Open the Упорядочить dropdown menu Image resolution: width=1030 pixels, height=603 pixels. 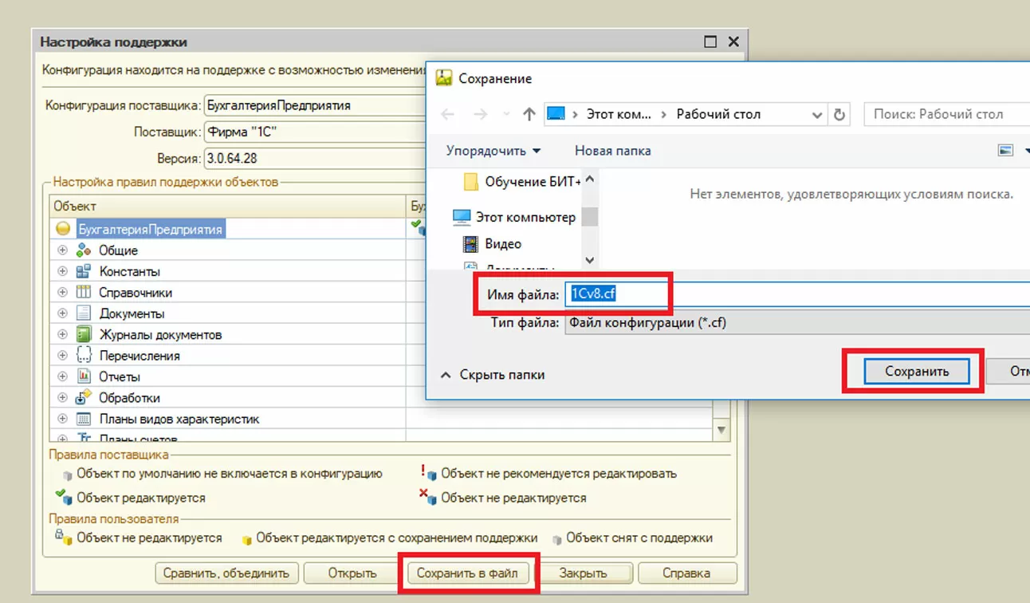(493, 151)
